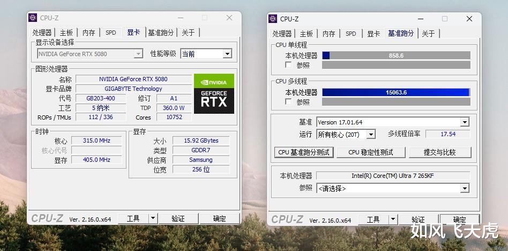The height and width of the screenshot is (251, 508).
Task: Click the empty single-thread reference bar
Action: point(396,65)
